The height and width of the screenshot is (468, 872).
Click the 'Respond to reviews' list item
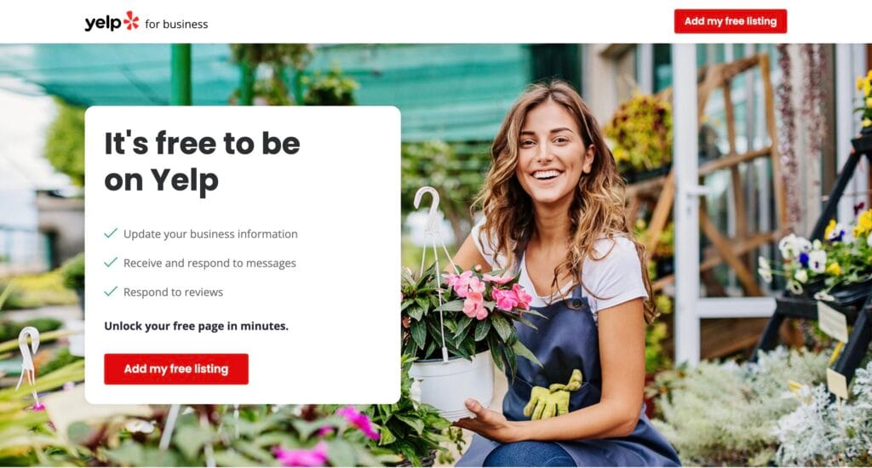(173, 292)
